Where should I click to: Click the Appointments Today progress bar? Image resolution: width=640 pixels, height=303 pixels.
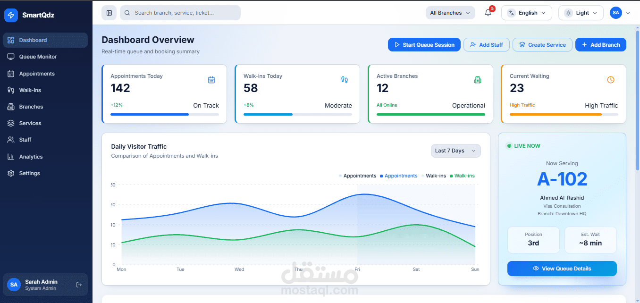pyautogui.click(x=165, y=114)
